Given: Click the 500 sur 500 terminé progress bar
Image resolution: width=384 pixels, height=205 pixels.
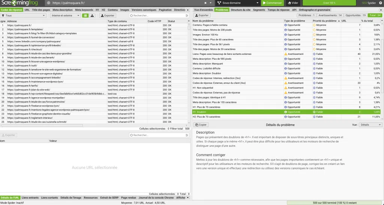Looking at the screenshot, I should tap(335, 203).
